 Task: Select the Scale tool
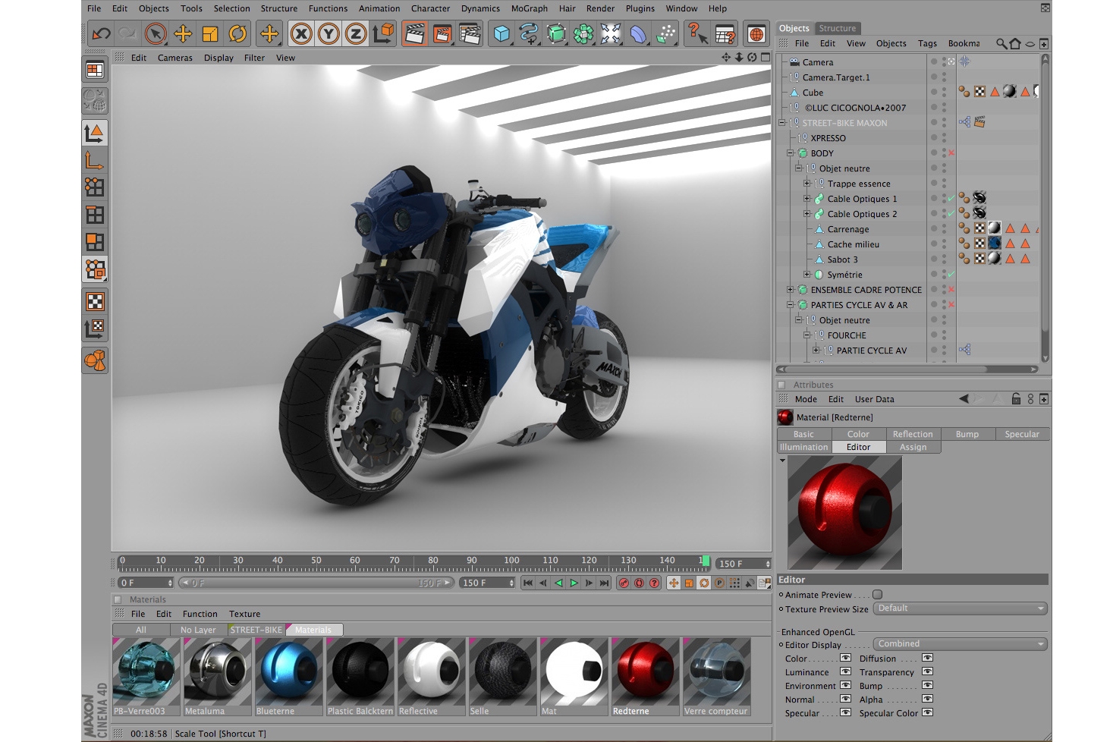click(210, 33)
